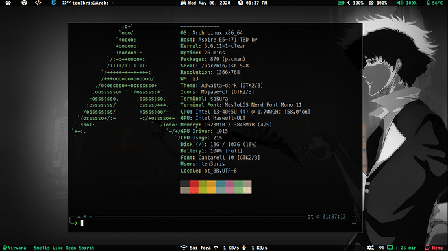The width and height of the screenshot is (448, 251).
Task: Click the tilde home directory icon in prompt
Action: point(90,217)
